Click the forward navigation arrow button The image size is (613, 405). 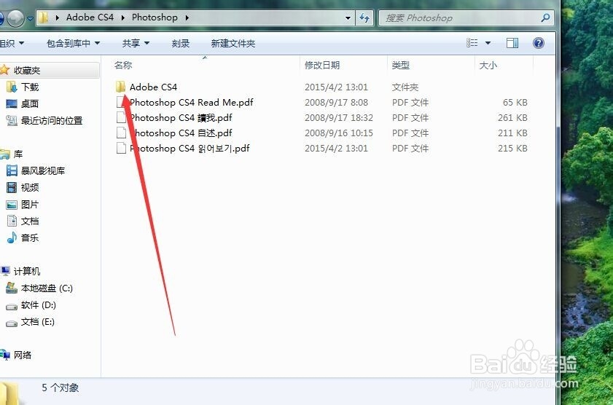coord(15,18)
